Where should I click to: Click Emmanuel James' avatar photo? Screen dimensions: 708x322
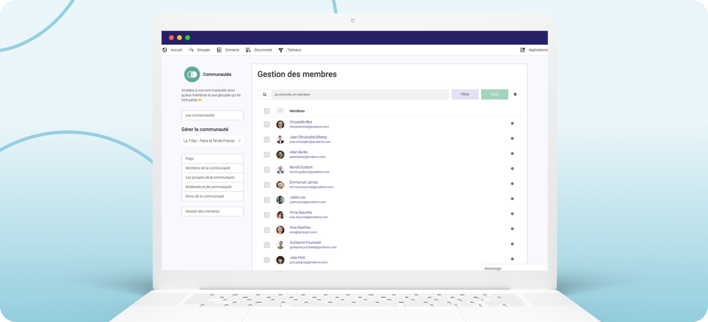coord(280,185)
